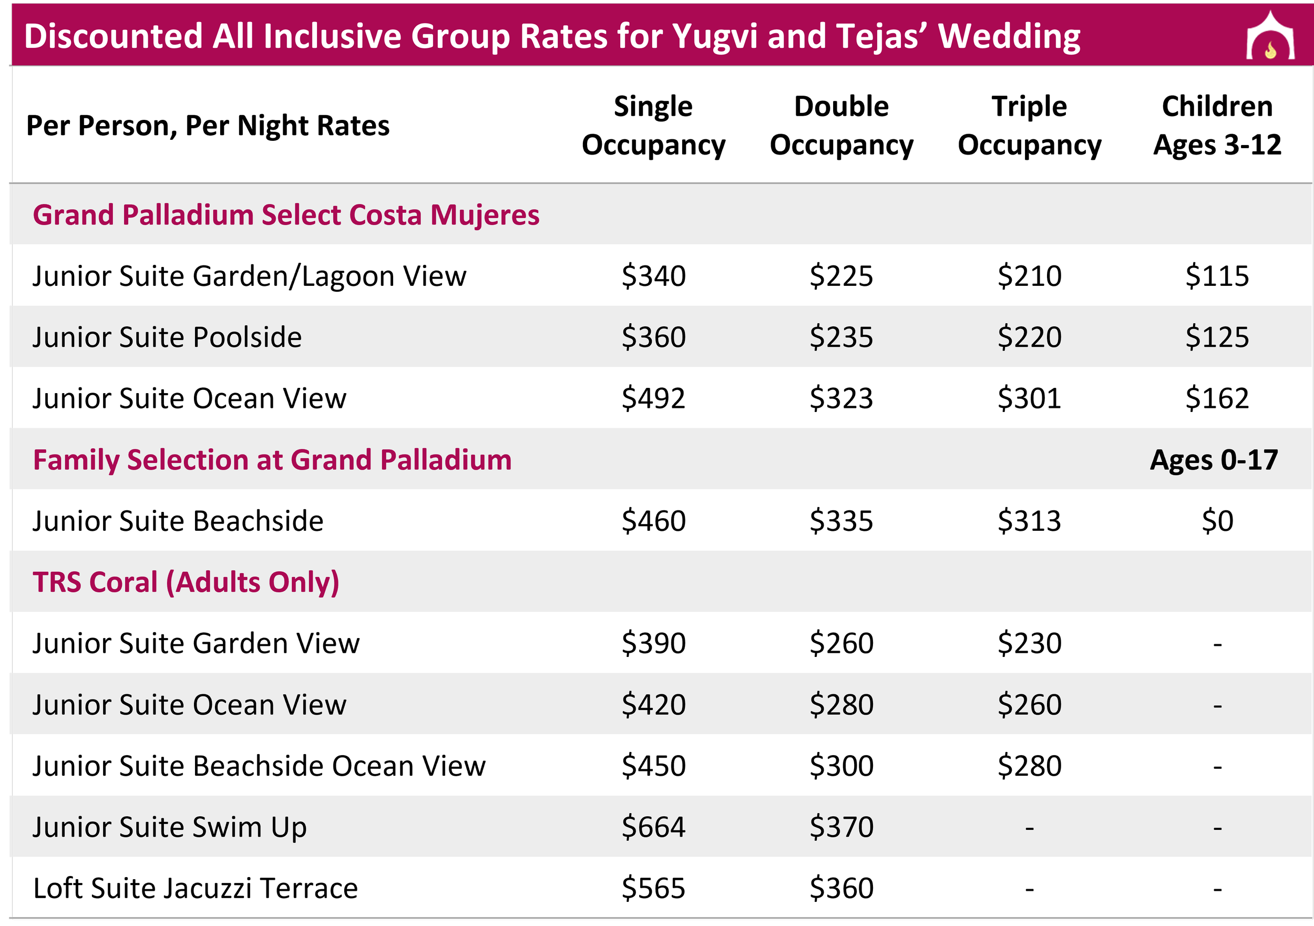
Task: Click the wedding group rates title text
Action: [x=552, y=36]
